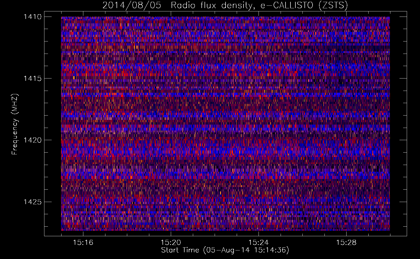Click the 1425 frequency tick label
The height and width of the screenshot is (259, 420).
[32, 202]
